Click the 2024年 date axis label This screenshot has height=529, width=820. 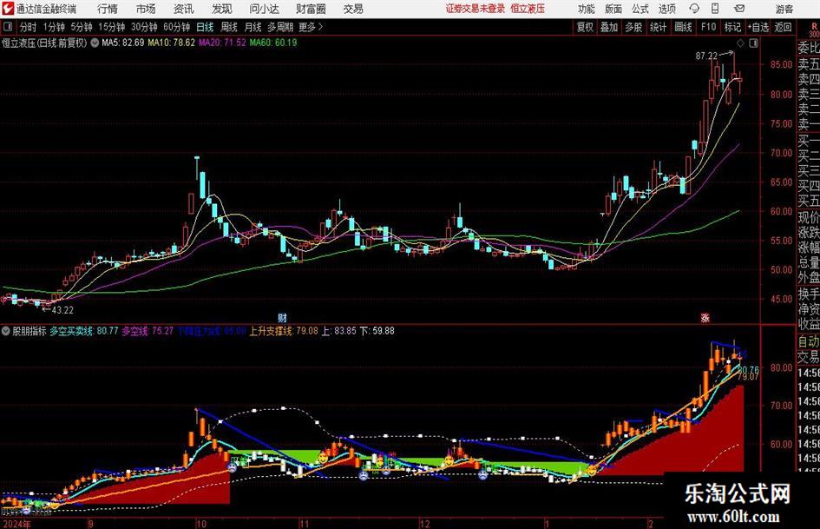[16, 524]
